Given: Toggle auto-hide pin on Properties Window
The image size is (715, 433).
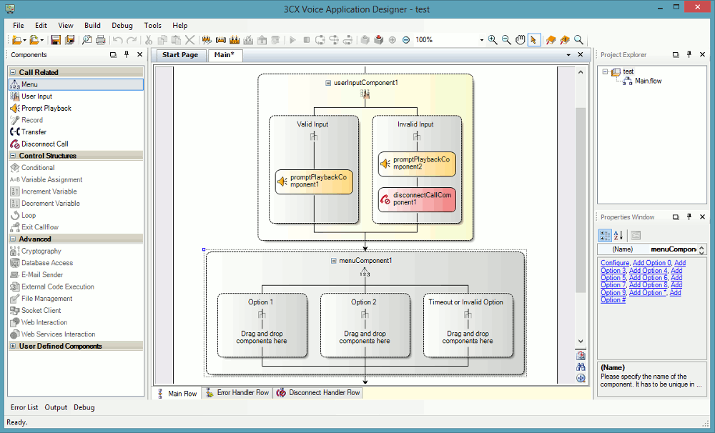Looking at the screenshot, I should click(689, 217).
